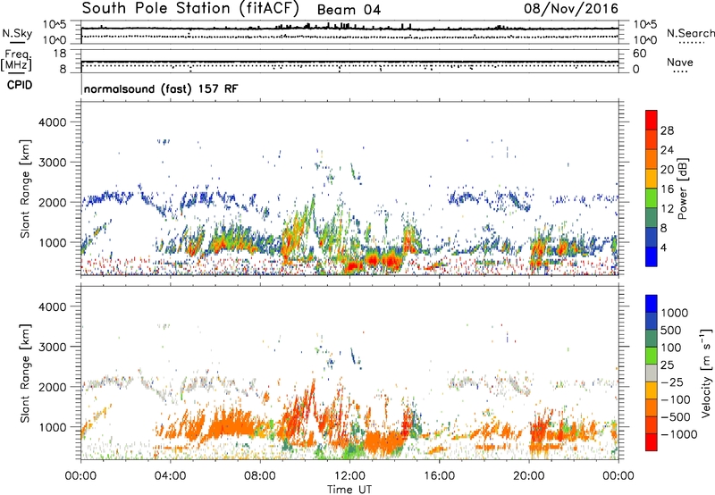This screenshot has width=715, height=495.
Task: Click the date 08/Nov/2016
Action: pyautogui.click(x=571, y=9)
